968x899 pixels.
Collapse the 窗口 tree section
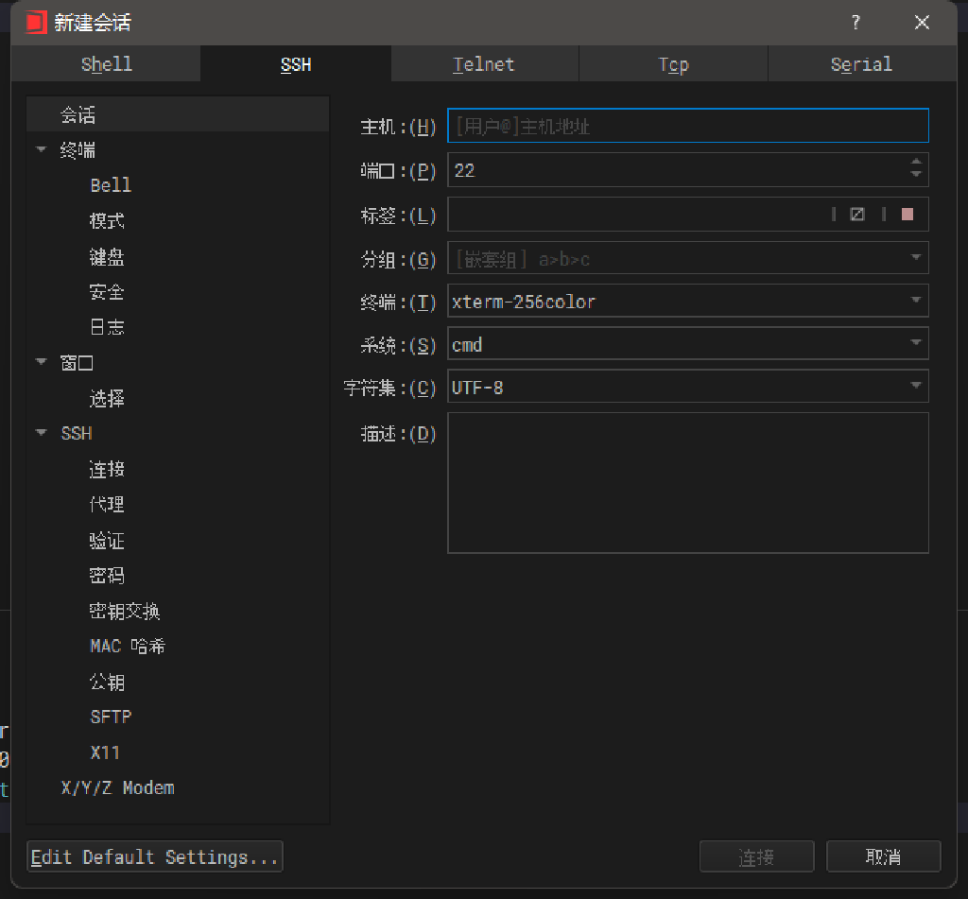pyautogui.click(x=41, y=362)
